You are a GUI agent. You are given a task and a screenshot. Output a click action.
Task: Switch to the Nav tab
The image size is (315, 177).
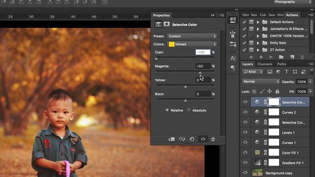coord(254,15)
